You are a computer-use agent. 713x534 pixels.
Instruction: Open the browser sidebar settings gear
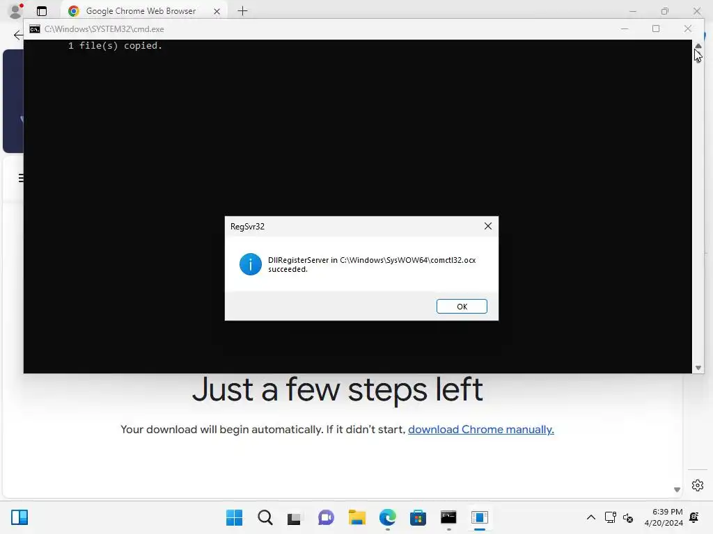(x=698, y=485)
